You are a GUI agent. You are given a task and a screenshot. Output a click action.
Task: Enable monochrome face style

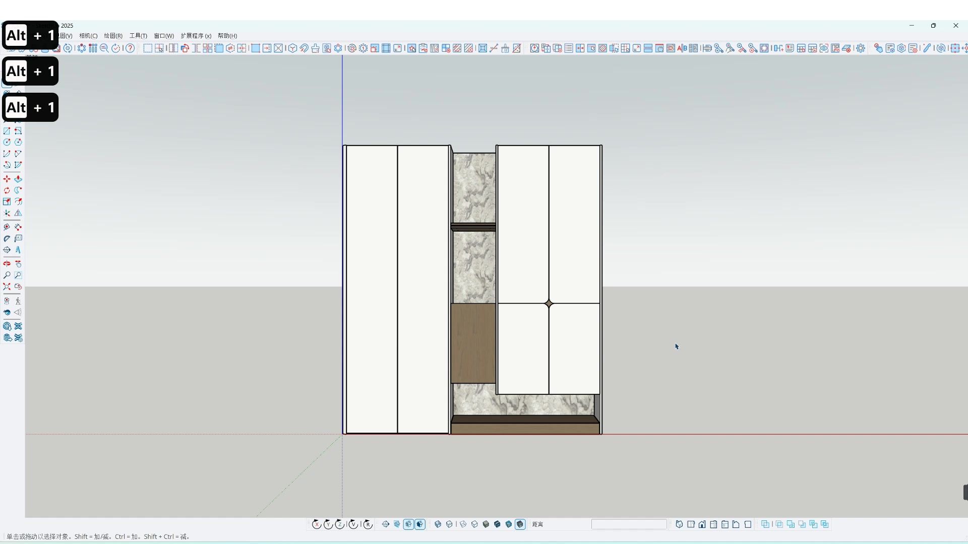coord(509,524)
